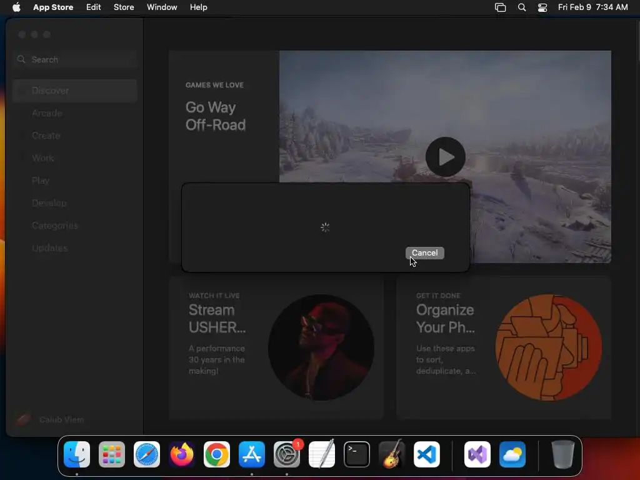
Task: Select Discover in the sidebar
Action: pyautogui.click(x=75, y=91)
